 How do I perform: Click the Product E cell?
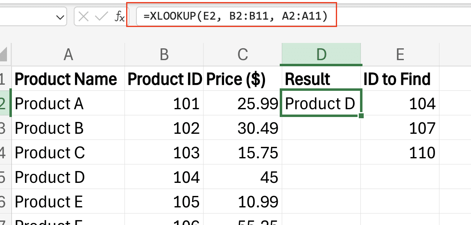click(68, 201)
